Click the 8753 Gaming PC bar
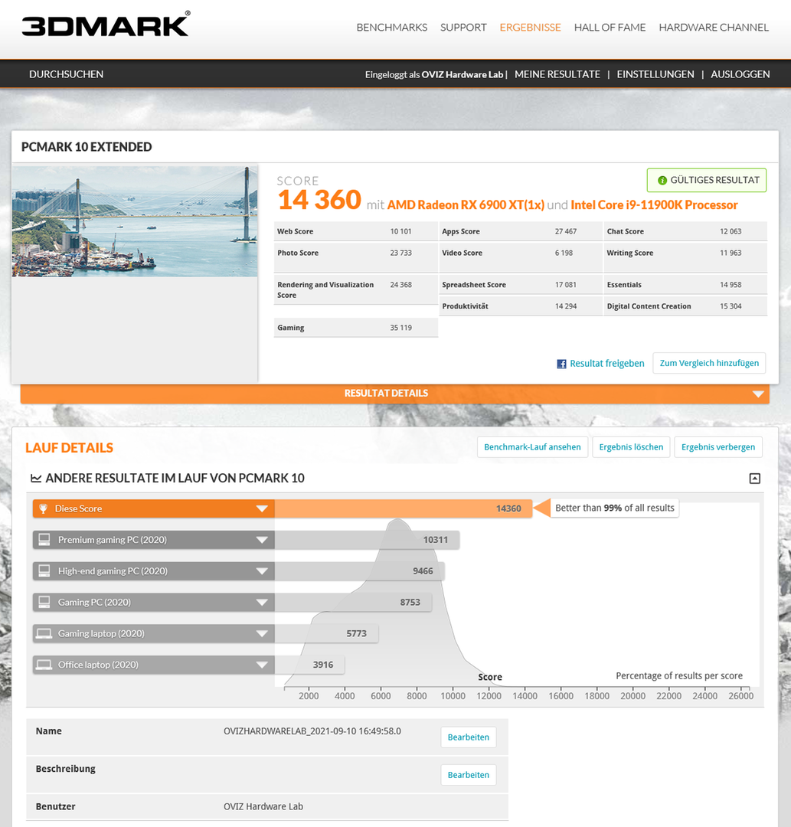791x827 pixels. tap(353, 602)
